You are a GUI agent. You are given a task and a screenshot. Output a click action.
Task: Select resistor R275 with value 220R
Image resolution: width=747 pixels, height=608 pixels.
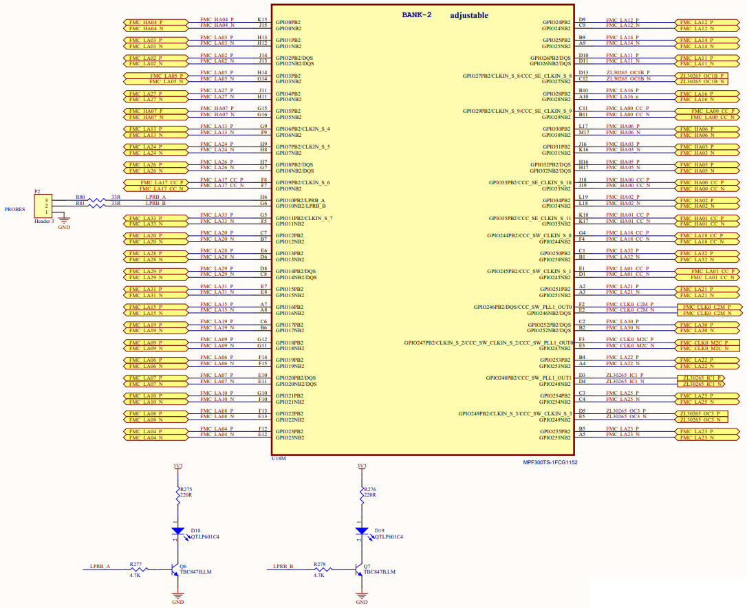coord(177,493)
